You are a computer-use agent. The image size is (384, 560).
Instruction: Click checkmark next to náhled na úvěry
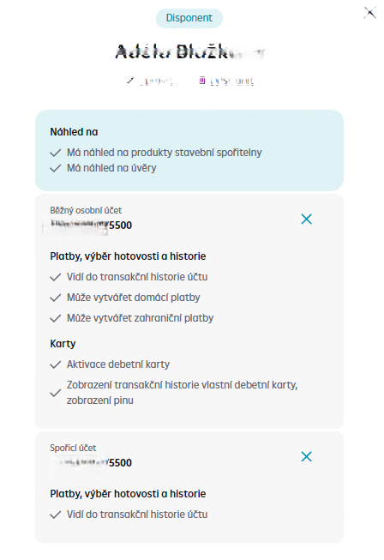[56, 168]
